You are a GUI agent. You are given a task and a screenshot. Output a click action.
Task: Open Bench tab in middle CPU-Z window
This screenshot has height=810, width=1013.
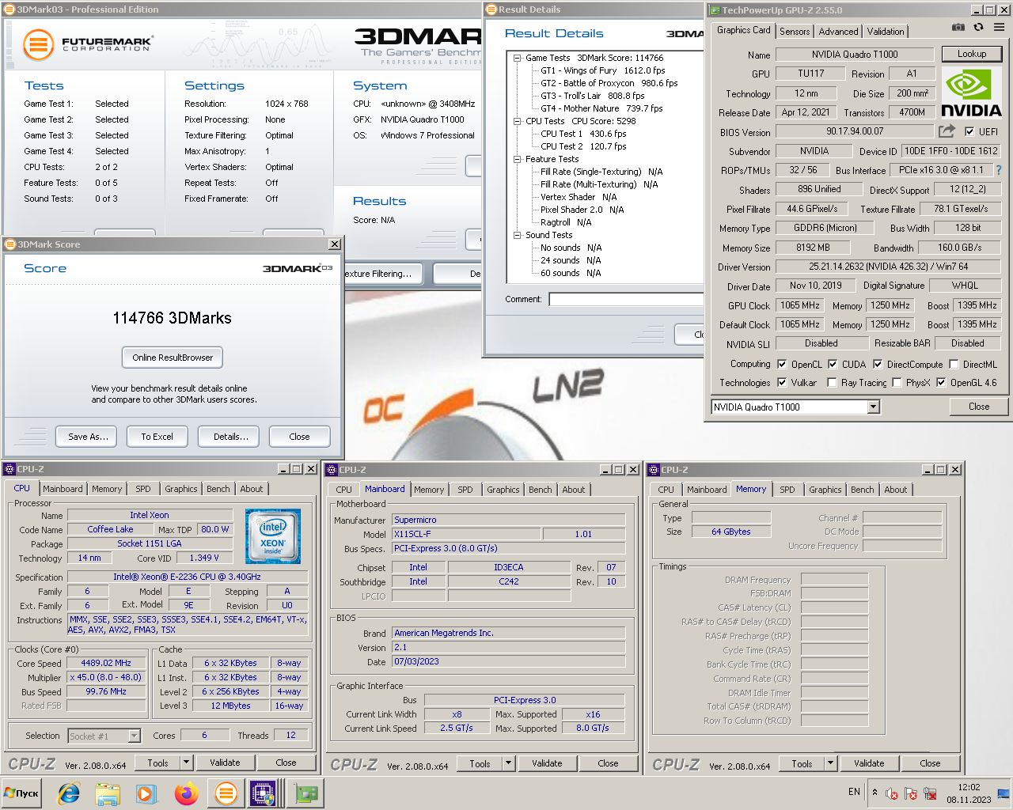541,490
